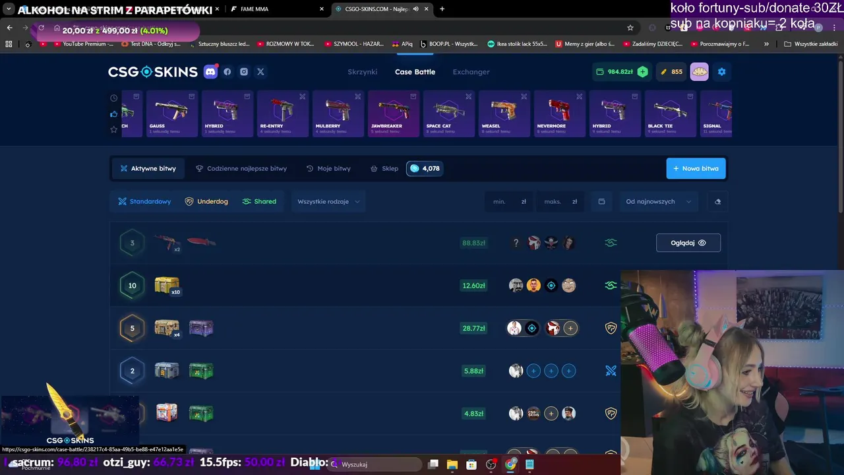Switch to Aktywne bitwy tab
This screenshot has height=475, width=844.
click(148, 168)
